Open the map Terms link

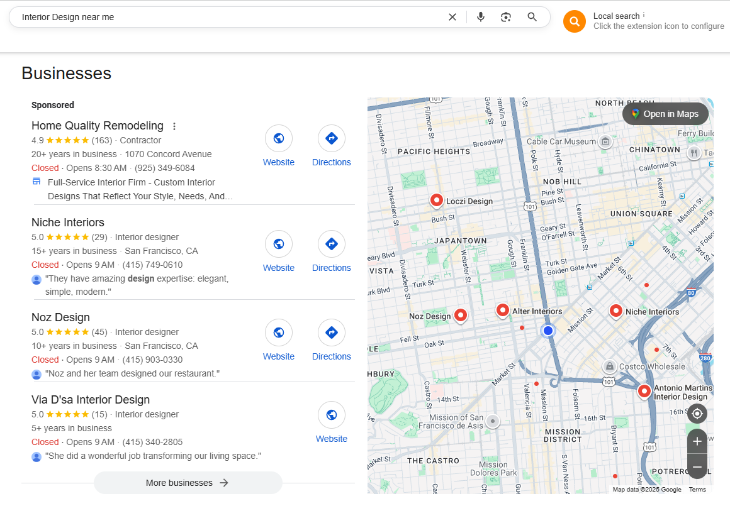tap(697, 490)
